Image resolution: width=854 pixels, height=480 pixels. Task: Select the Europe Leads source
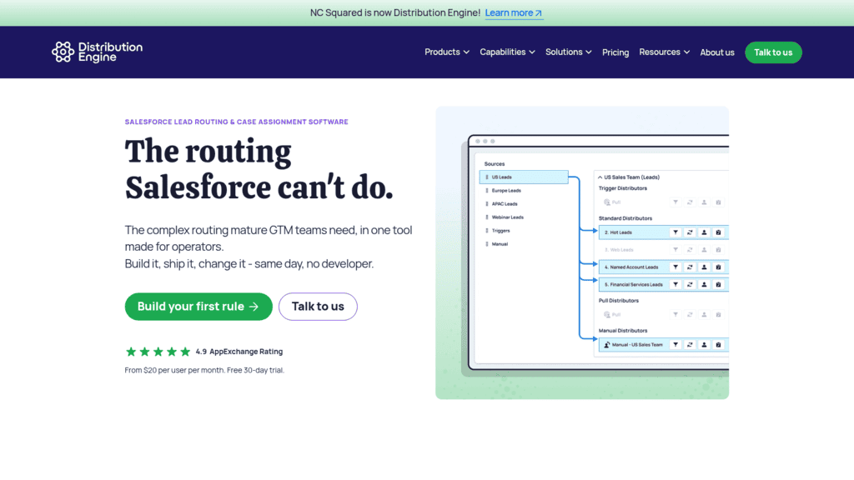(506, 191)
